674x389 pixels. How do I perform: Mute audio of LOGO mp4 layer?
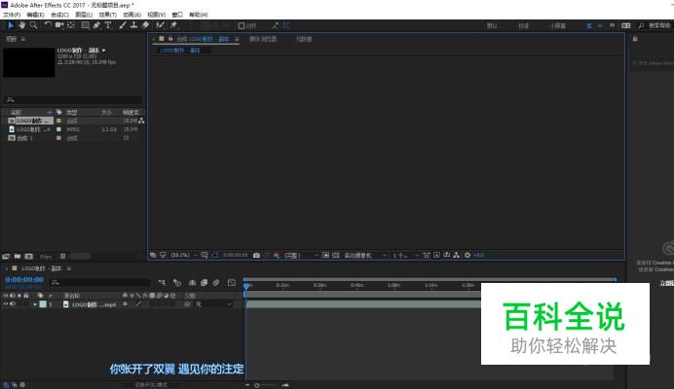pos(13,304)
